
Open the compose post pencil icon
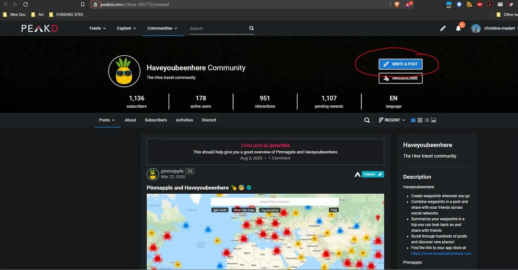(443, 28)
